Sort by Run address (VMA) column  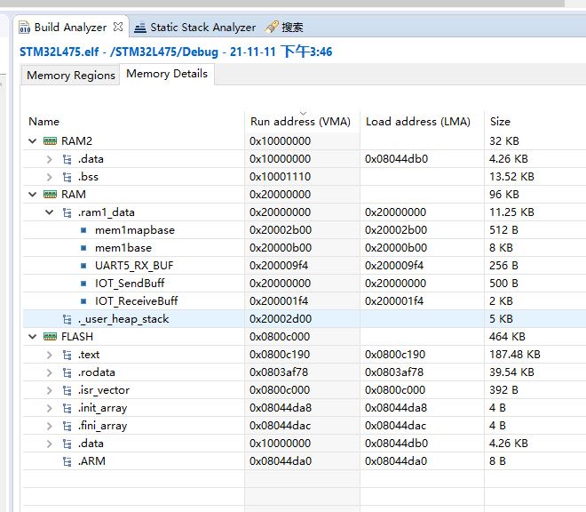303,122
